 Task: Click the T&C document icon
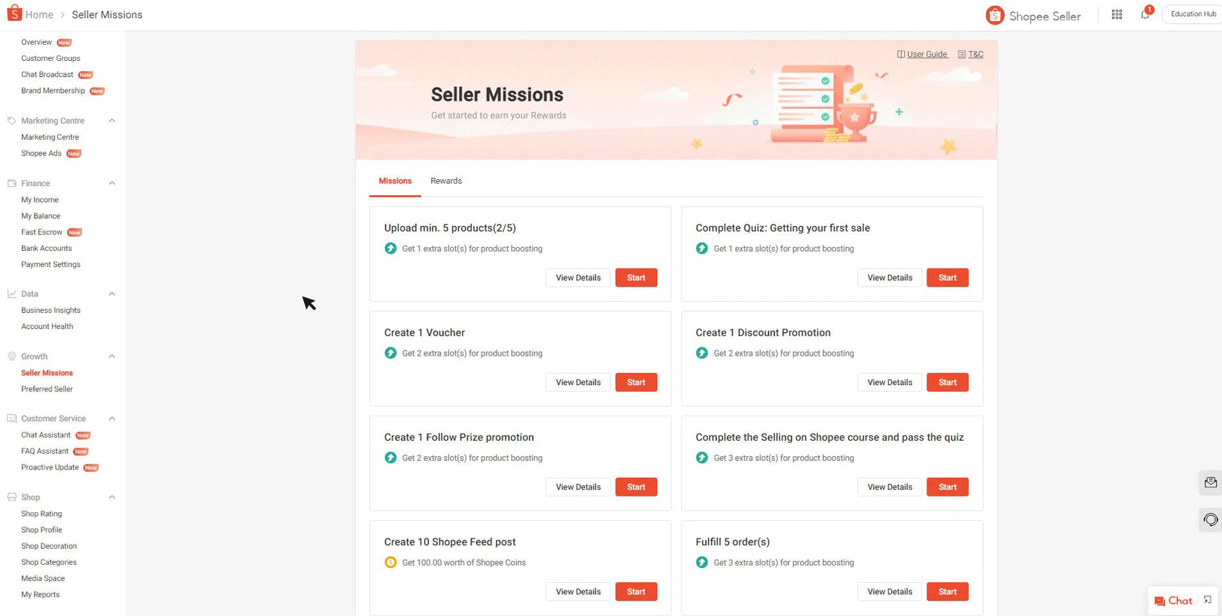tap(961, 54)
